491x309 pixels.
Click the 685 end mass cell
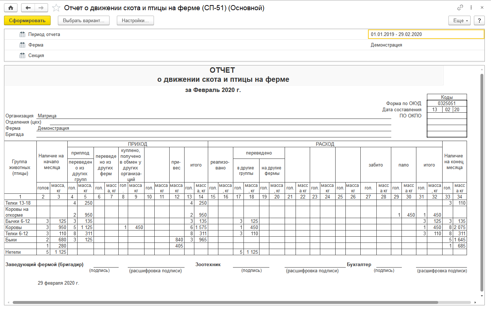click(459, 246)
